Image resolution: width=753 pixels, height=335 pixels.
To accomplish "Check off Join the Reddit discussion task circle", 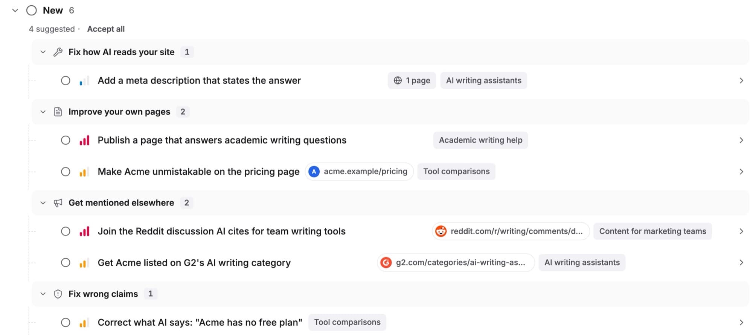I will 66,231.
